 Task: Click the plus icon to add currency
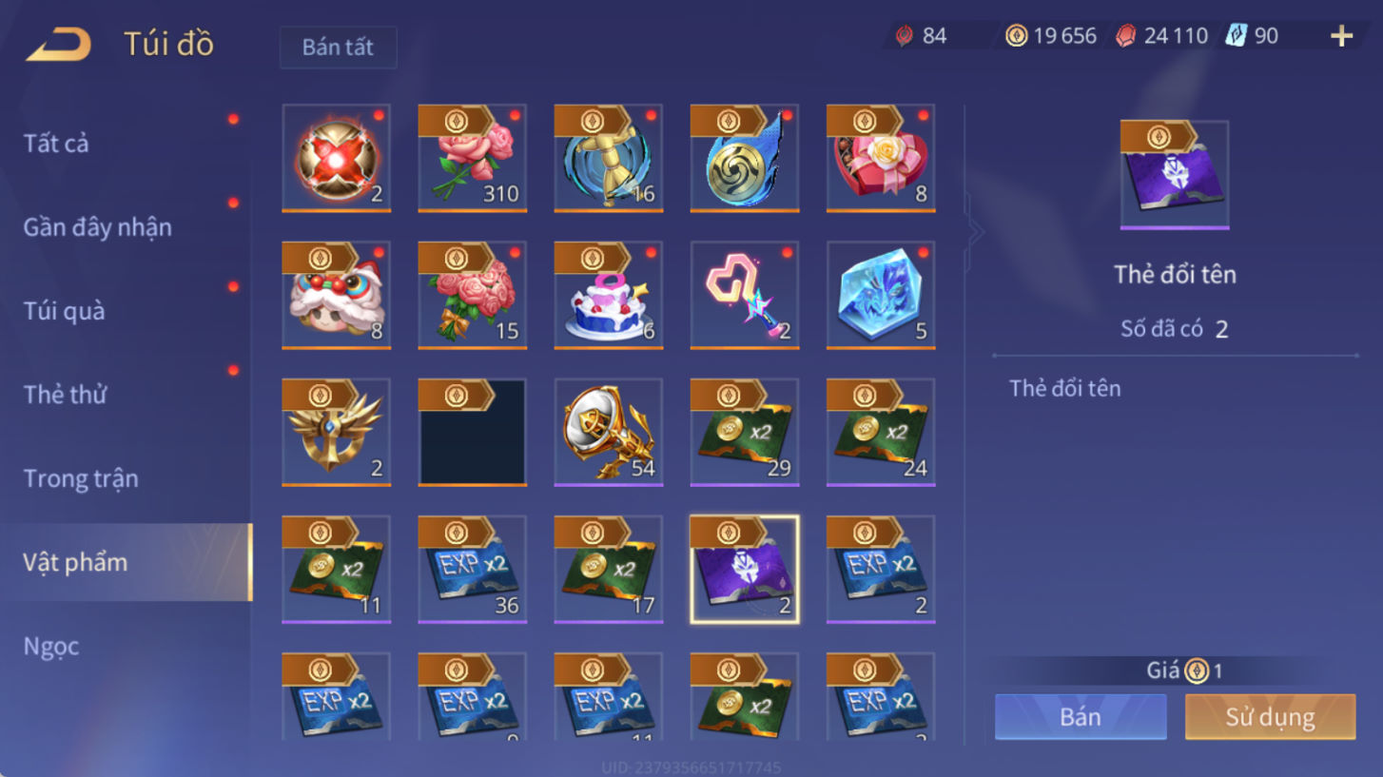pyautogui.click(x=1341, y=36)
